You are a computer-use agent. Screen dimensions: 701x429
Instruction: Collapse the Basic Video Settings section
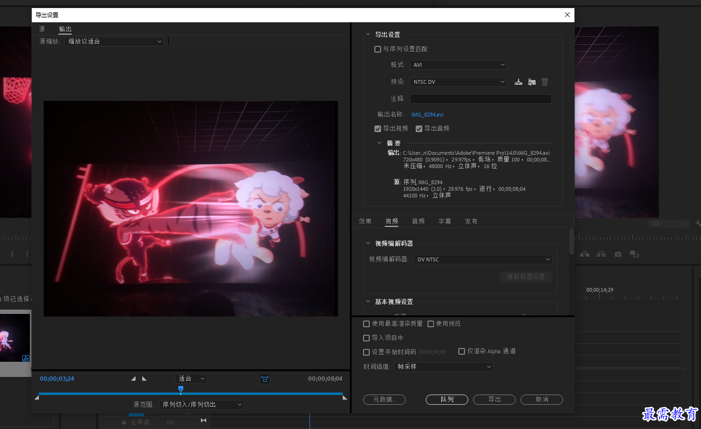click(x=368, y=302)
